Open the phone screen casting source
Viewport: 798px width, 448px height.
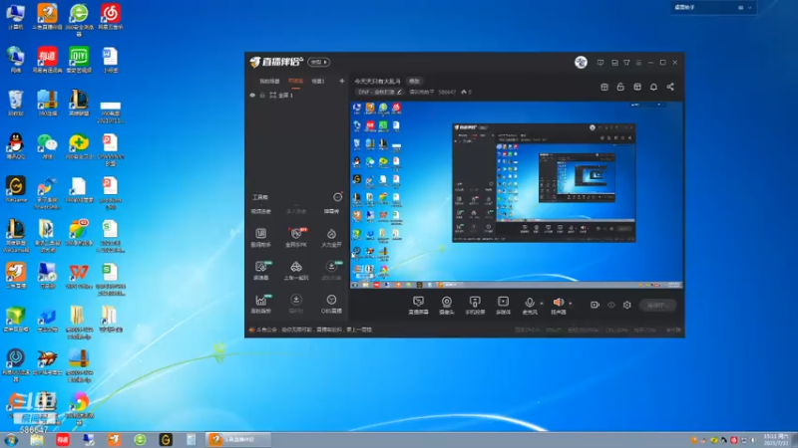pos(475,305)
